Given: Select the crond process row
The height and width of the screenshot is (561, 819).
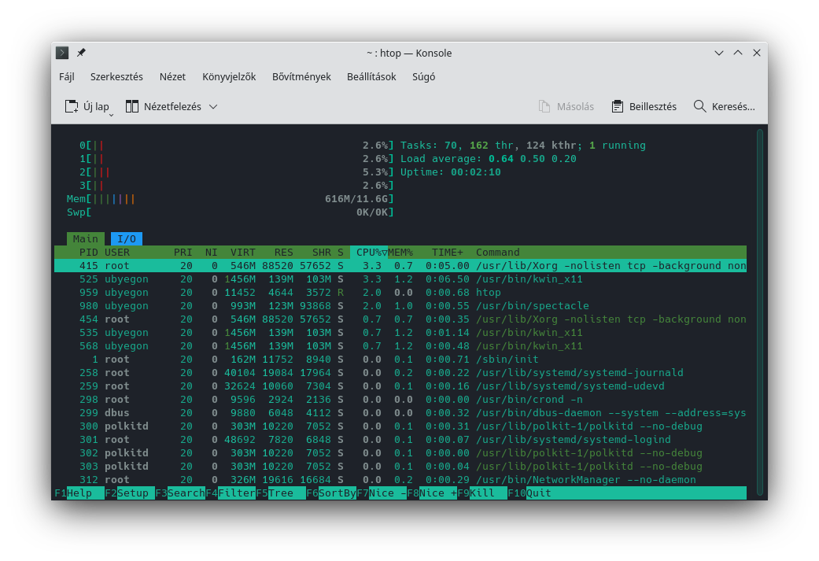Looking at the screenshot, I should point(400,400).
